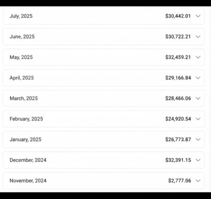Open the April, 2025 dropdown chevron
Viewport: 211px width, 199px height.
pyautogui.click(x=198, y=78)
